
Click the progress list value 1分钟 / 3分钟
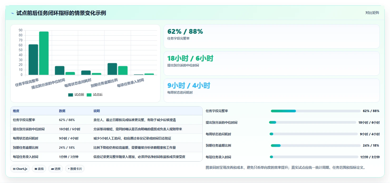point(370,157)
